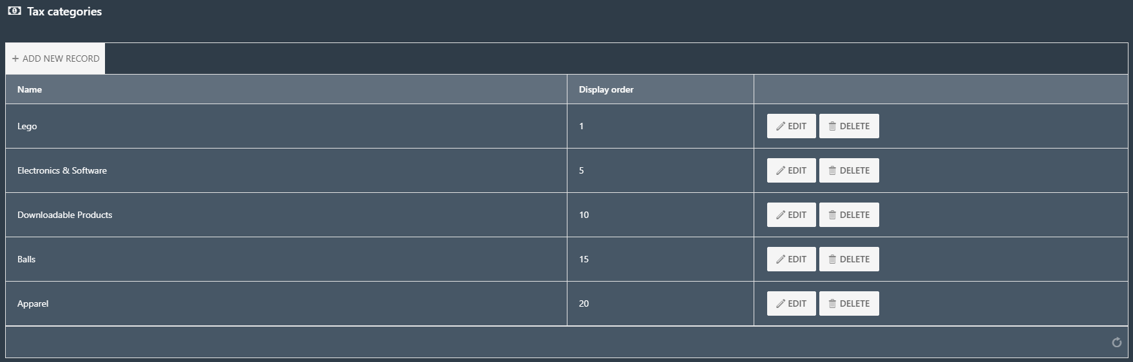The height and width of the screenshot is (362, 1133).
Task: Select the Downloadable Products name cell
Action: [286, 215]
